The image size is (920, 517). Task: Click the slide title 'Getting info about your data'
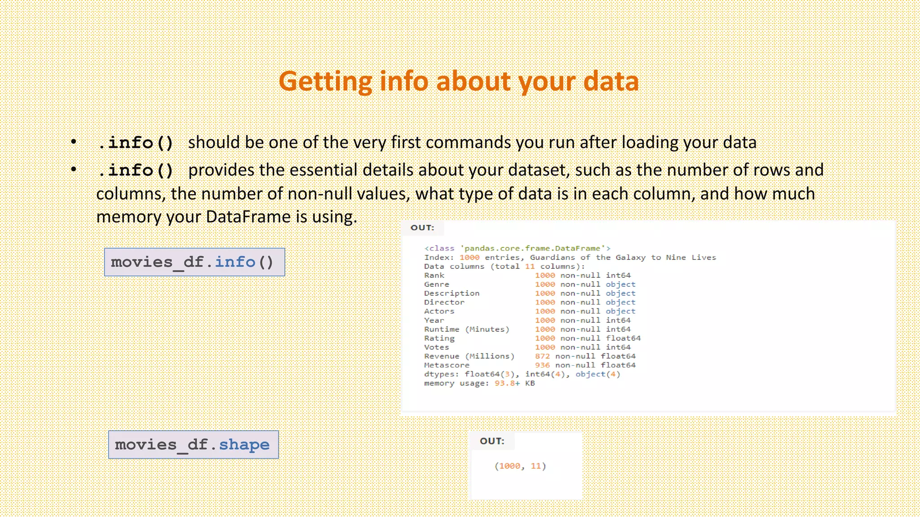coord(459,81)
